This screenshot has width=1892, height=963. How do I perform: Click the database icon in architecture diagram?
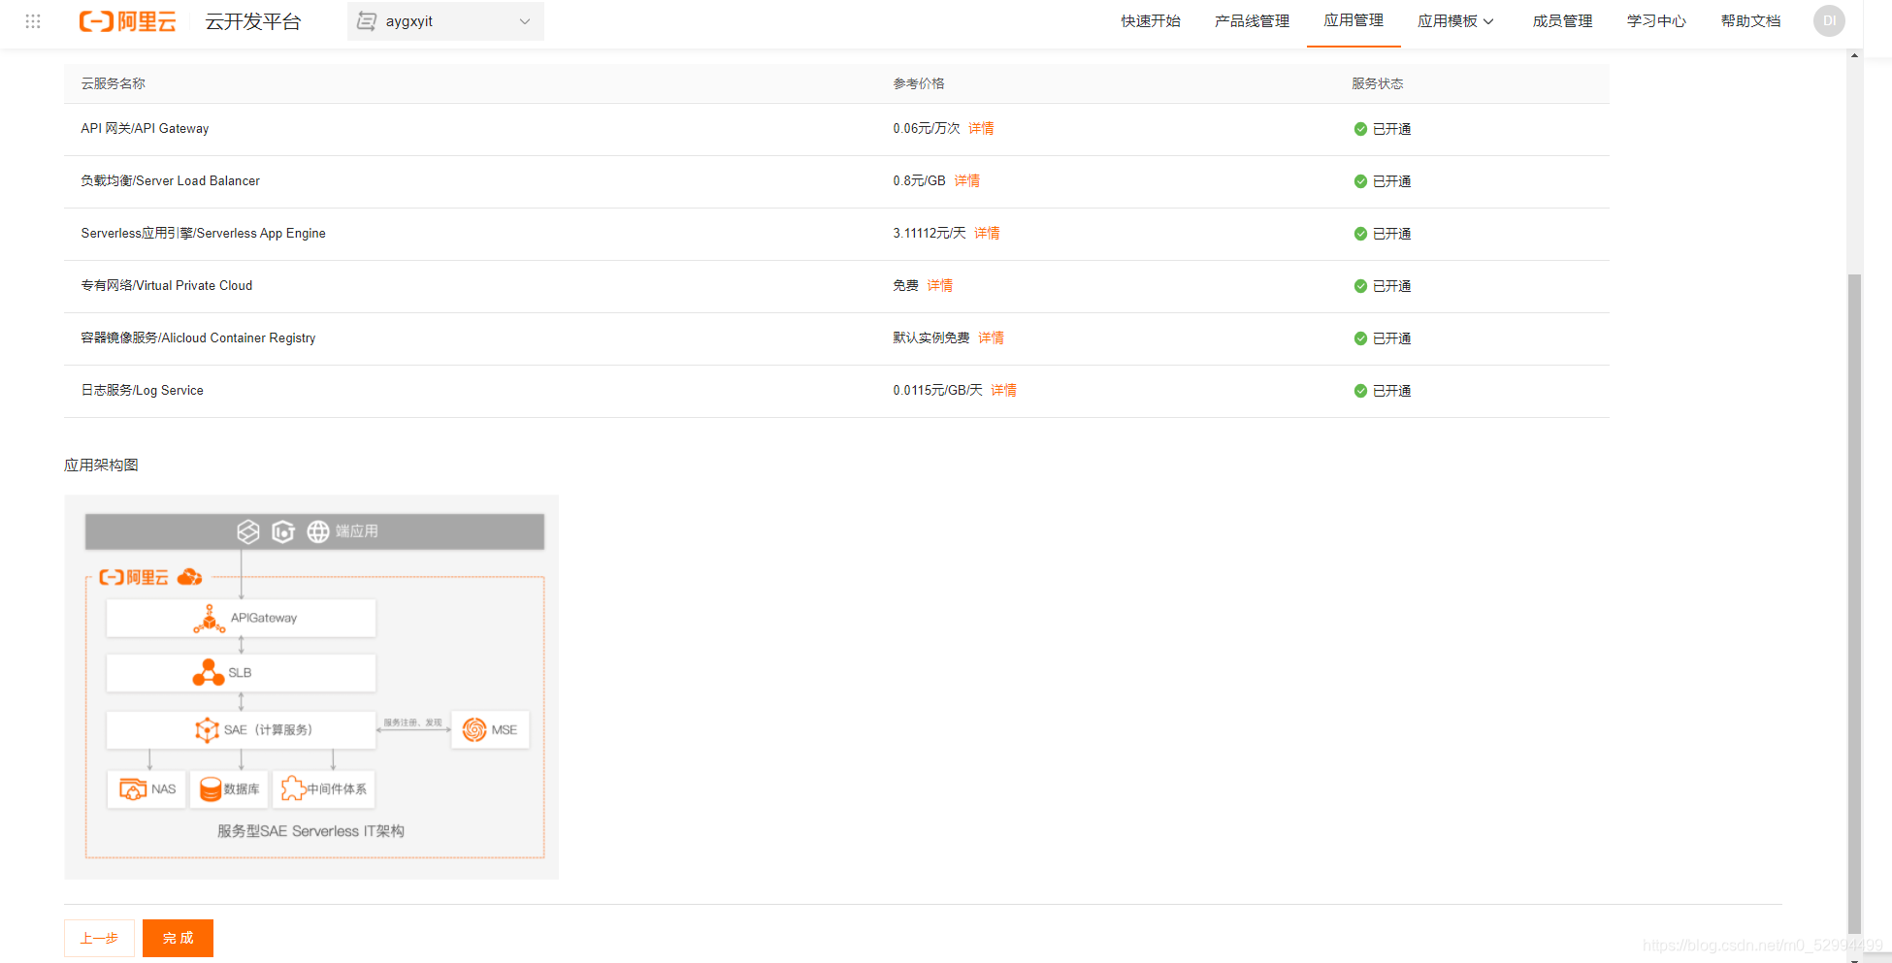tap(211, 789)
